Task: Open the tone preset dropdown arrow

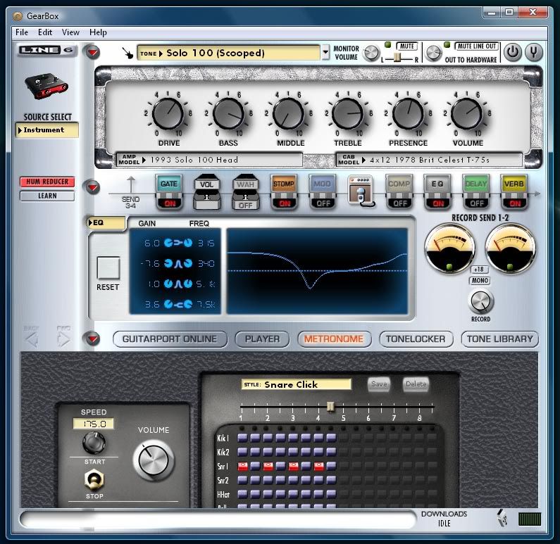Action: pyautogui.click(x=325, y=52)
